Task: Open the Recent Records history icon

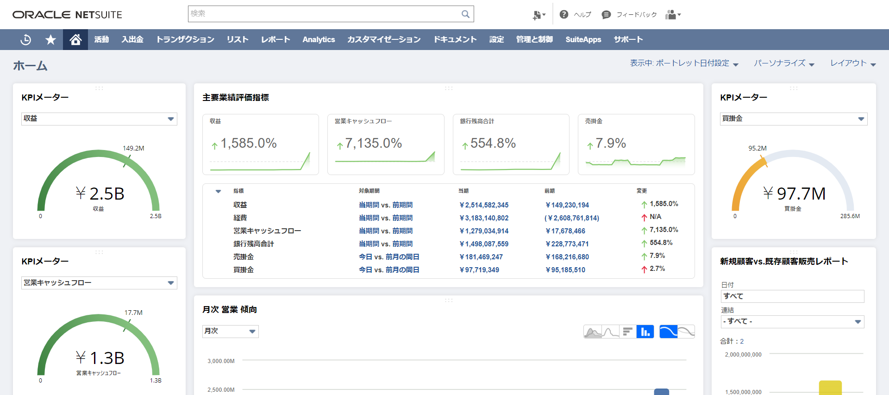Action: pos(26,40)
